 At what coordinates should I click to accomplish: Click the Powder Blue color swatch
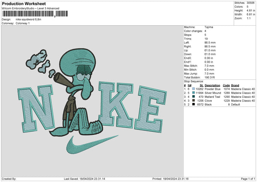tap(194, 89)
